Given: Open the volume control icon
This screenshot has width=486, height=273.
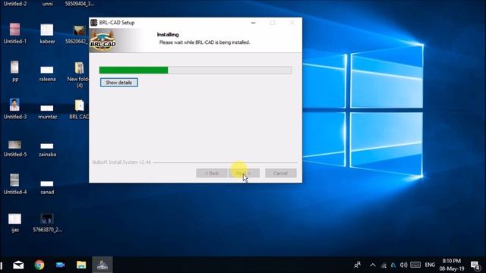Looking at the screenshot, I should [x=403, y=265].
